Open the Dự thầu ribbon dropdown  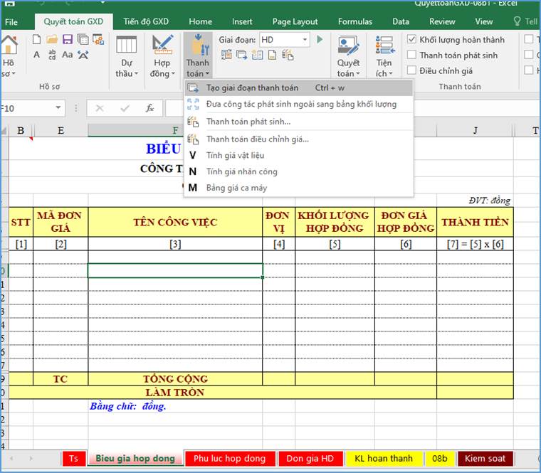126,73
